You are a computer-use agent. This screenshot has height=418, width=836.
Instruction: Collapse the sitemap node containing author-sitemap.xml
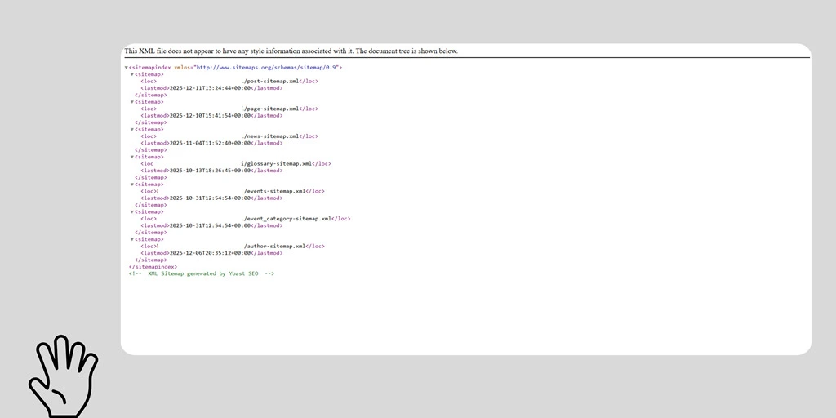[x=132, y=239]
